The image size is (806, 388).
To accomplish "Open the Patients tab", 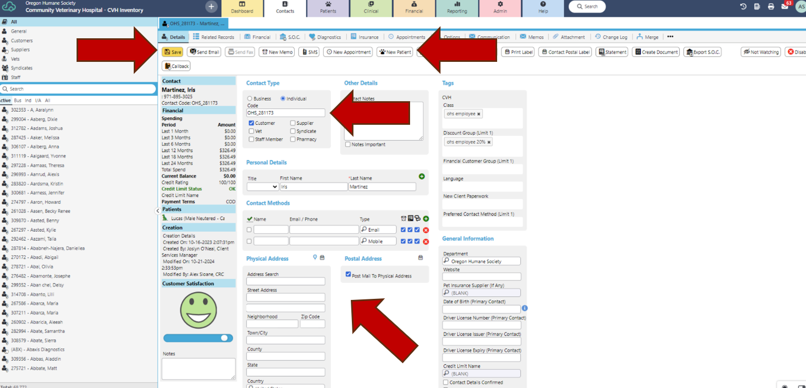I will click(x=328, y=8).
